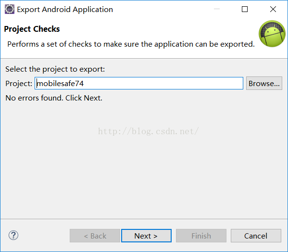The image size is (288, 252).
Task: Click the green Android robot logo
Action: point(272,34)
